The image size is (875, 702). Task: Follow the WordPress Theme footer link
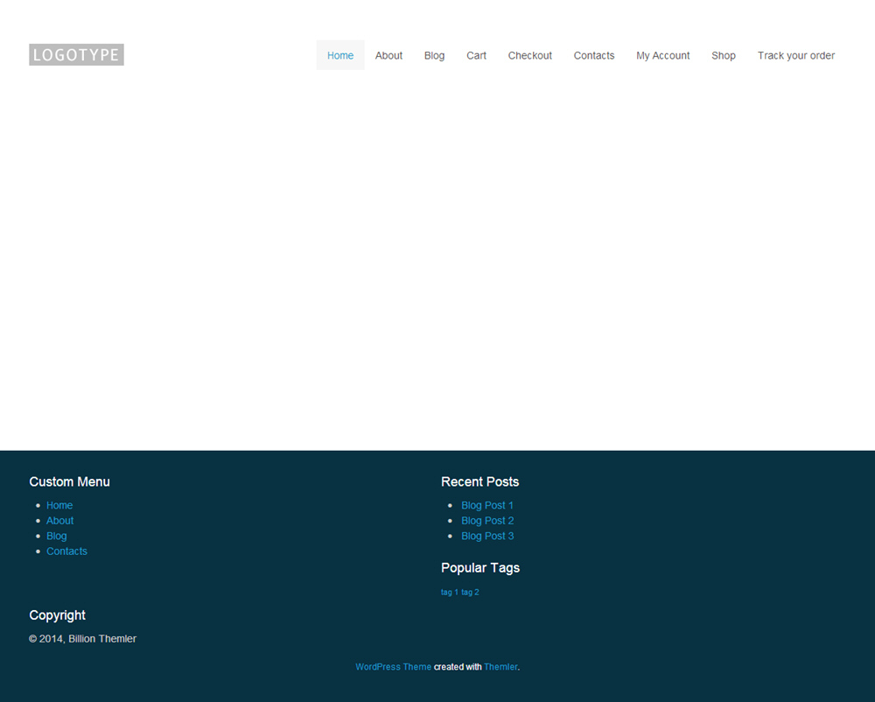(393, 667)
